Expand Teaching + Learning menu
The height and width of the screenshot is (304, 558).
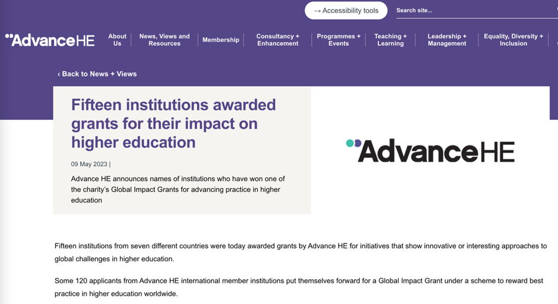[x=390, y=40]
